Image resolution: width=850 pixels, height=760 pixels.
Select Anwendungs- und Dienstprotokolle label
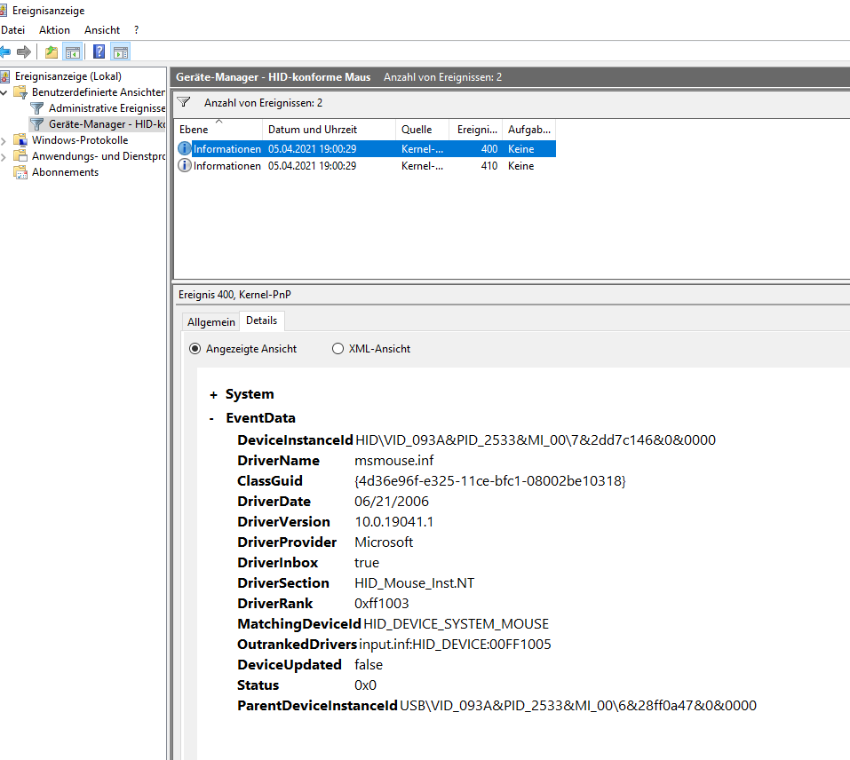point(99,156)
